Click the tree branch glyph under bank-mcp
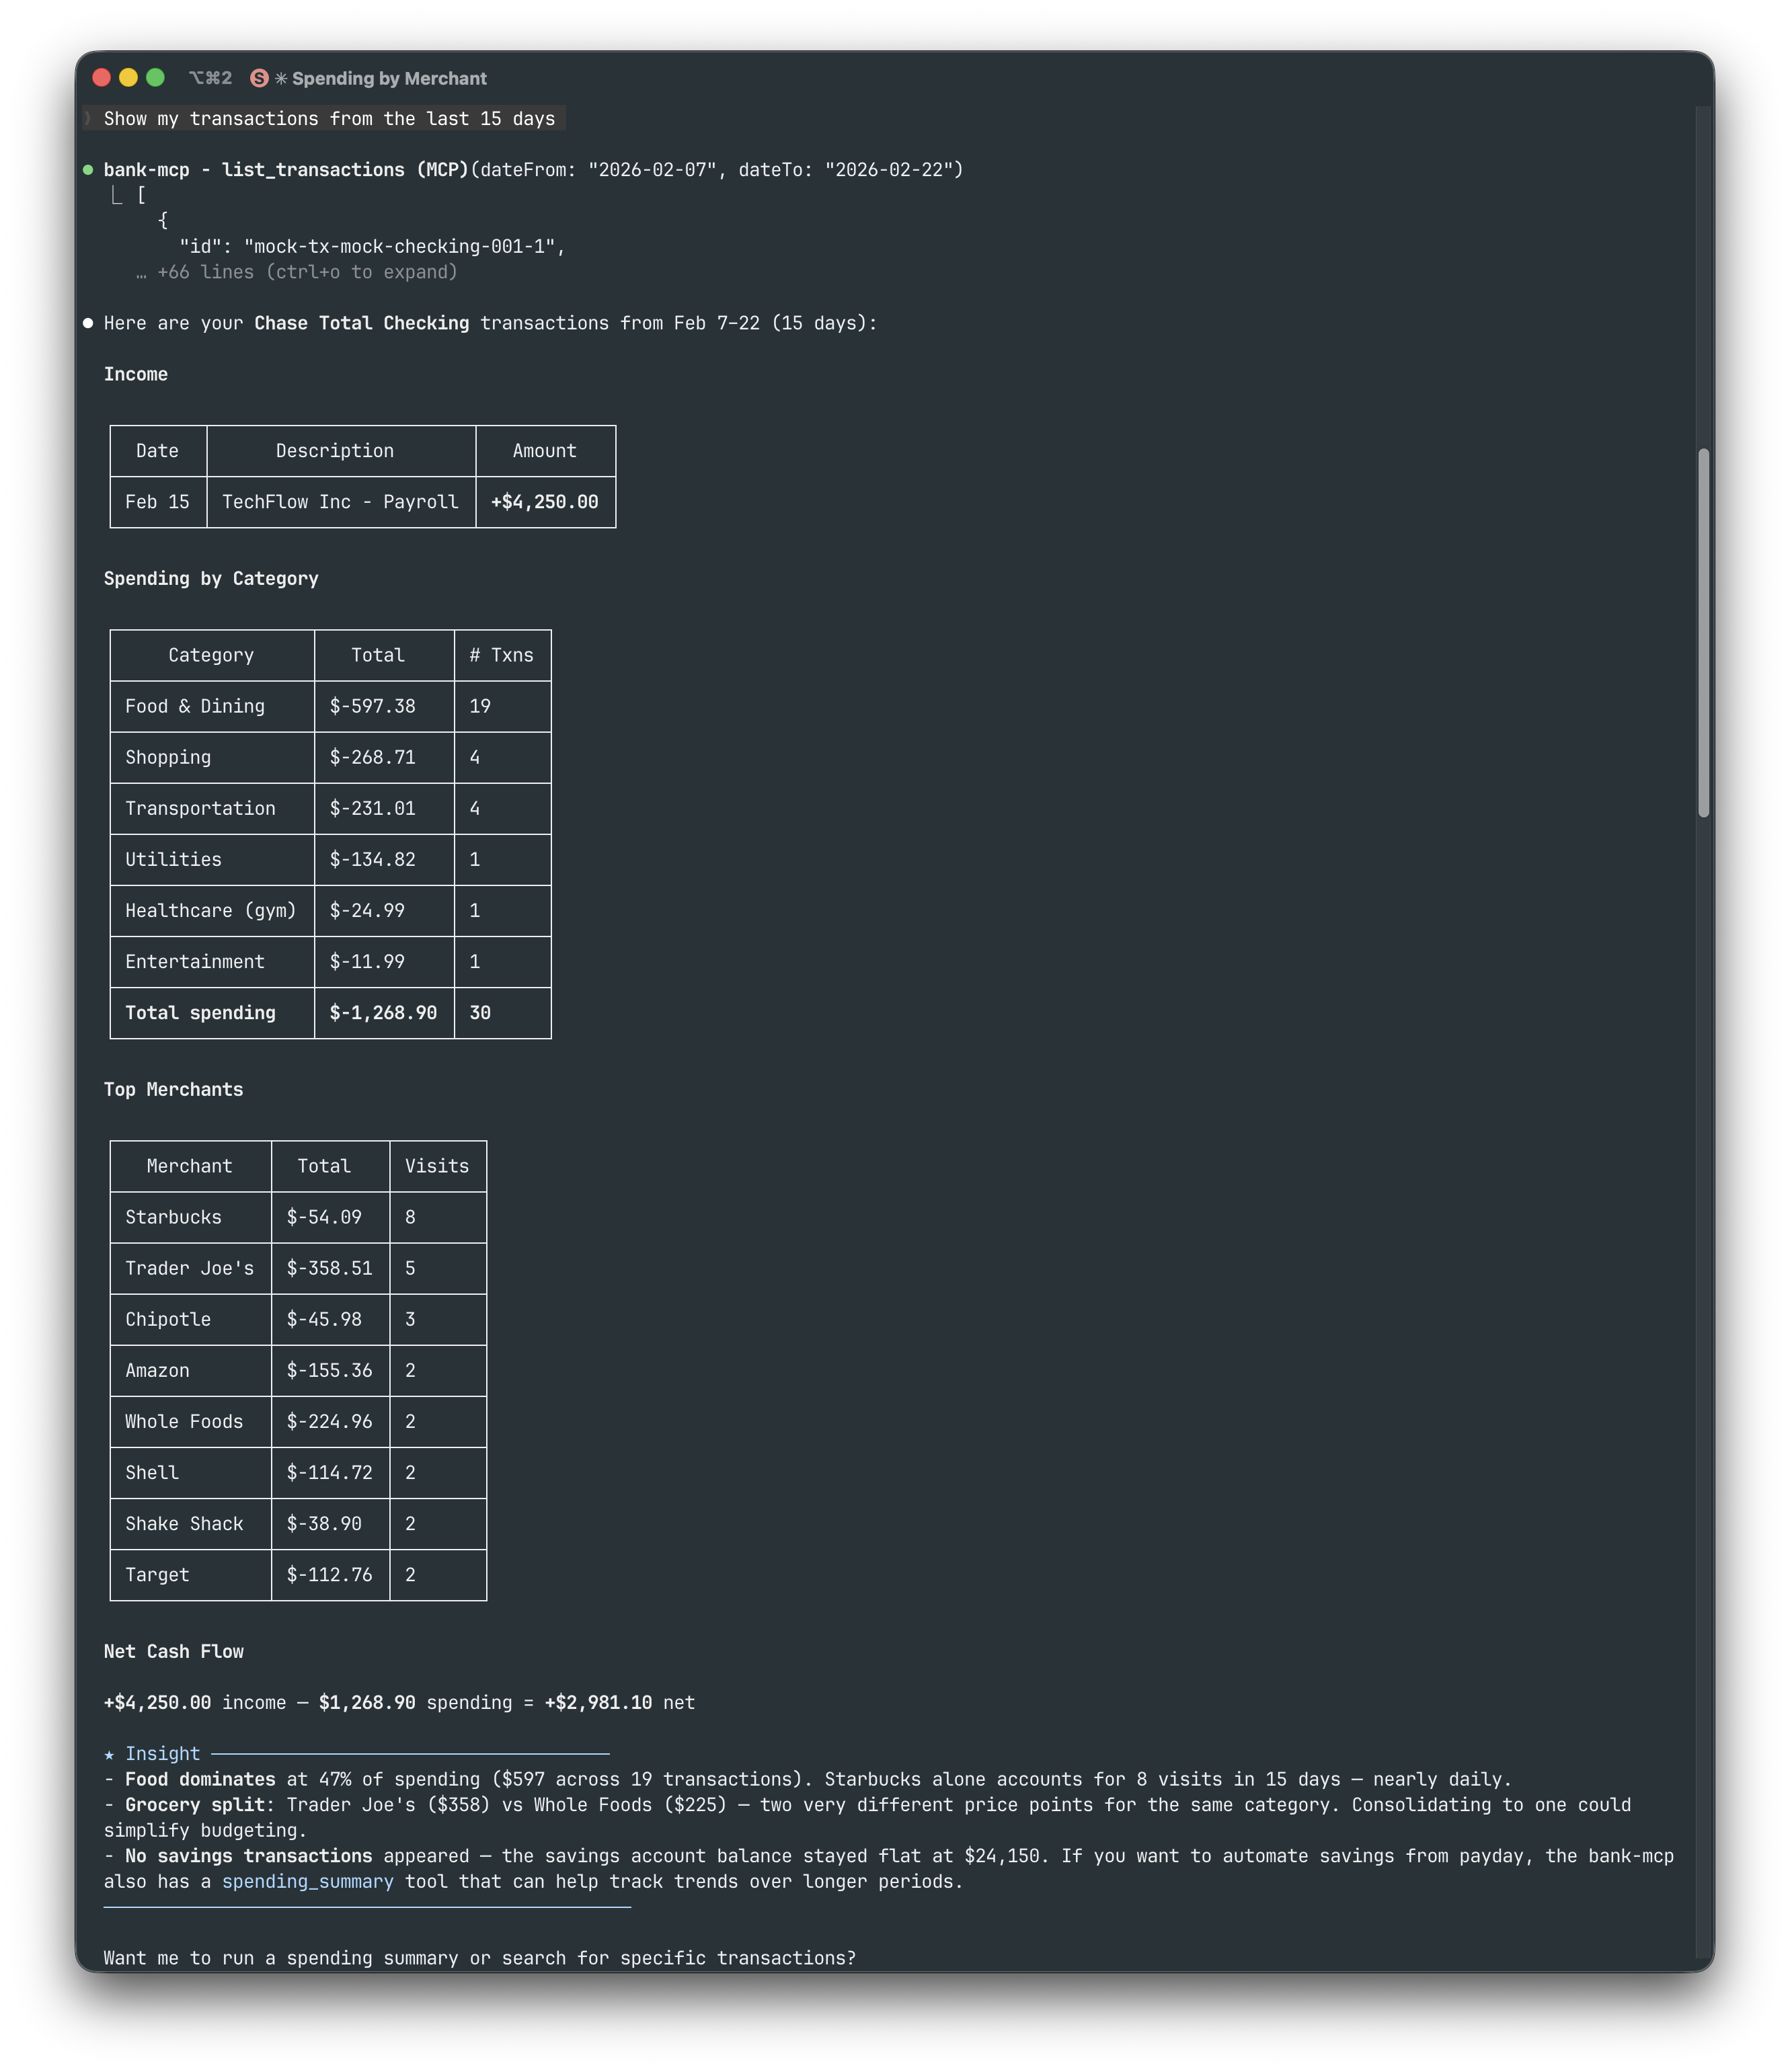The height and width of the screenshot is (2072, 1790). 117,195
